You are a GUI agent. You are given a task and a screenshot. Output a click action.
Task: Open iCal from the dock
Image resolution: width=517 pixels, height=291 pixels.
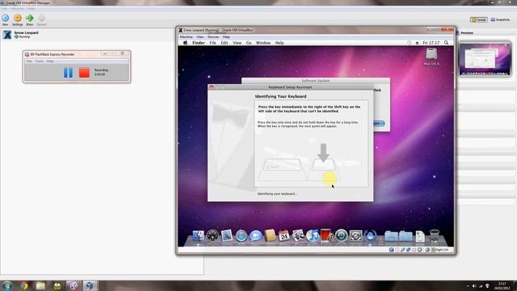point(284,235)
